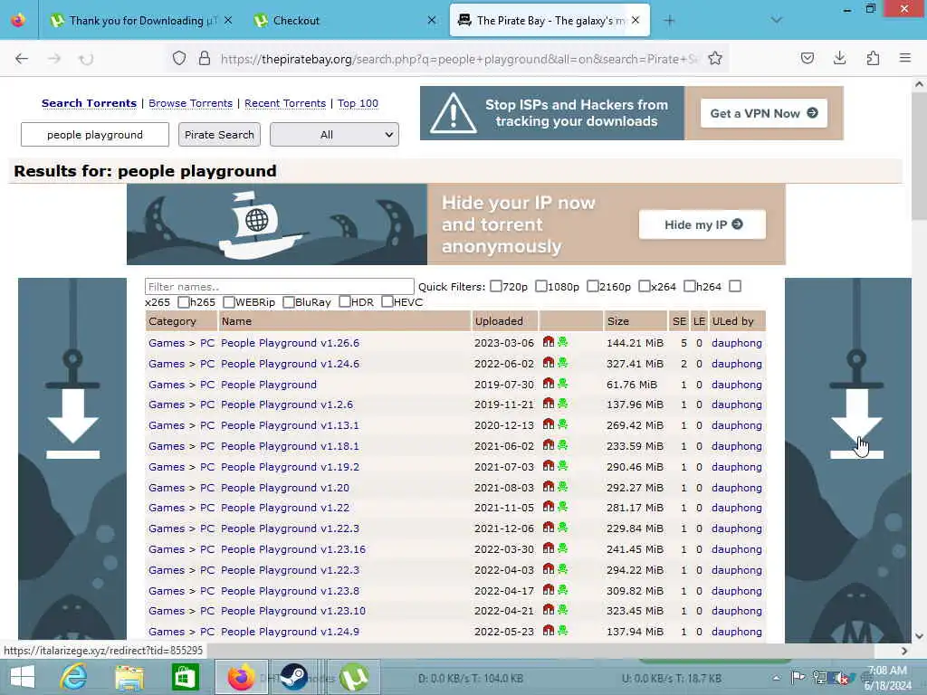This screenshot has width=927, height=695.
Task: Click green skull icon for People Playground v1.26.6
Action: coord(562,342)
